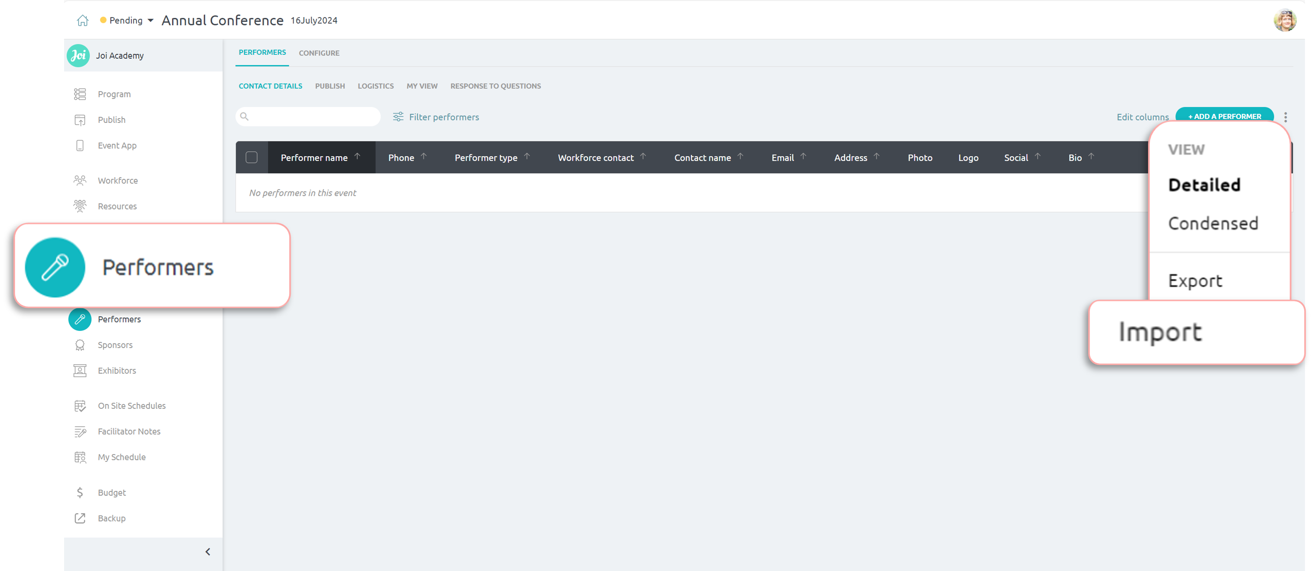Click the Annual Conference event title
The width and height of the screenshot is (1313, 571).
point(222,20)
